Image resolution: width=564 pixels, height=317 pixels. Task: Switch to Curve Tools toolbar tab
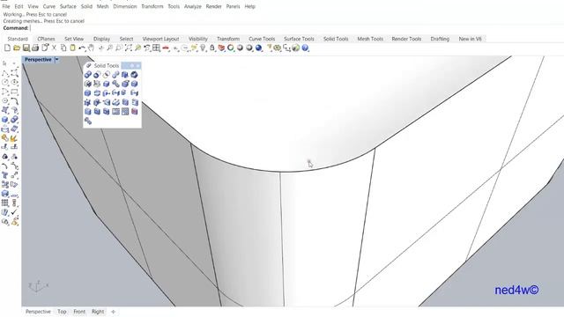coord(262,39)
